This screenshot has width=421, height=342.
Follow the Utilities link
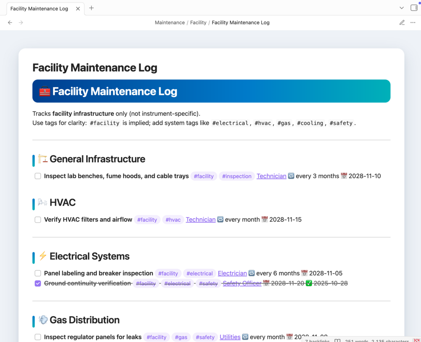pos(230,337)
